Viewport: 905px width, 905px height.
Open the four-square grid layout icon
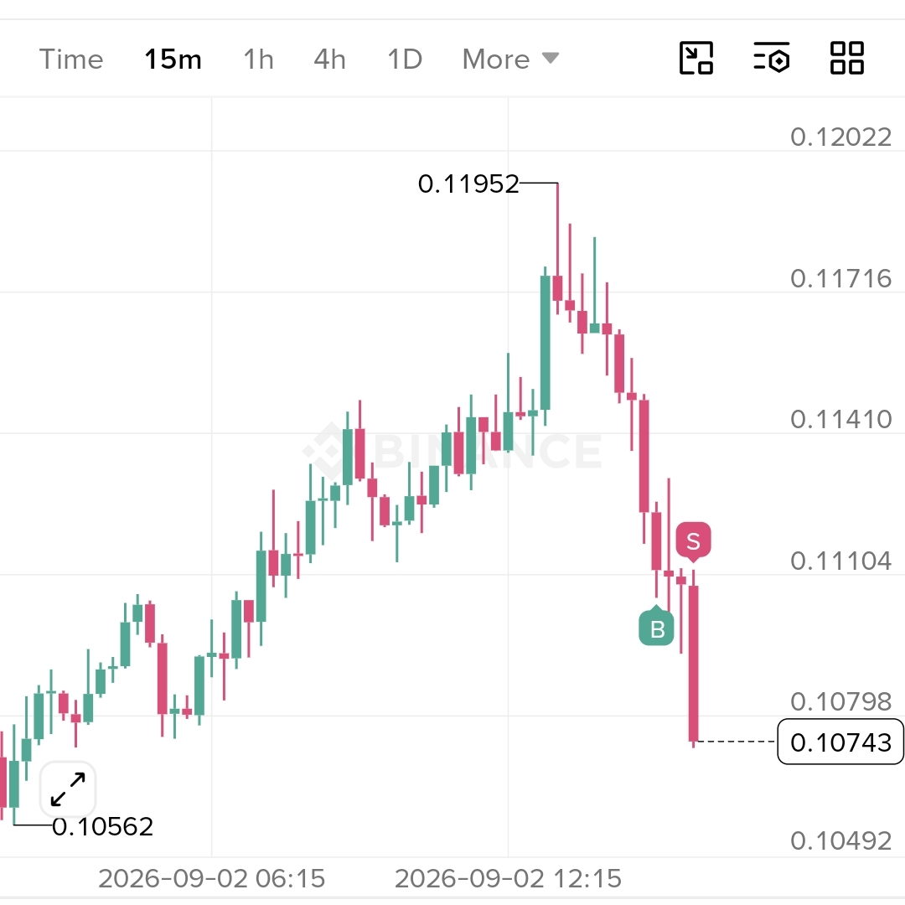point(846,59)
